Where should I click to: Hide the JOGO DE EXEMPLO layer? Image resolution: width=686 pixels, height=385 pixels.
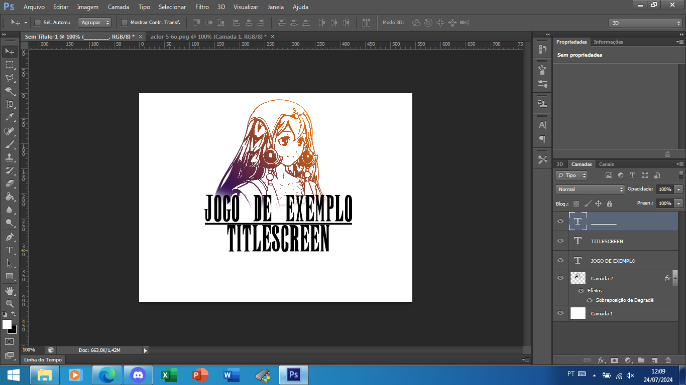point(560,261)
